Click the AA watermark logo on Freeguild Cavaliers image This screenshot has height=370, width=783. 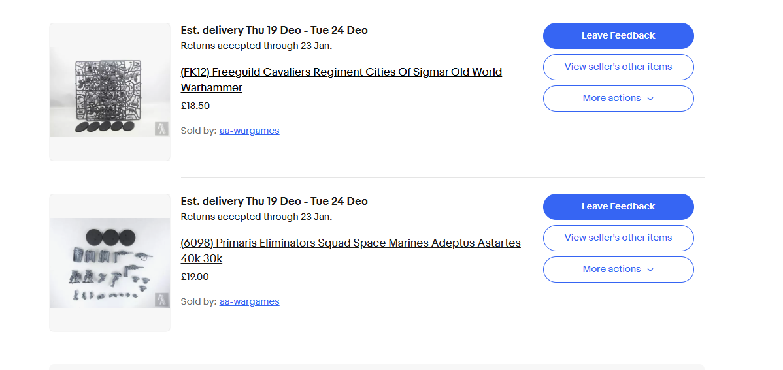[161, 129]
